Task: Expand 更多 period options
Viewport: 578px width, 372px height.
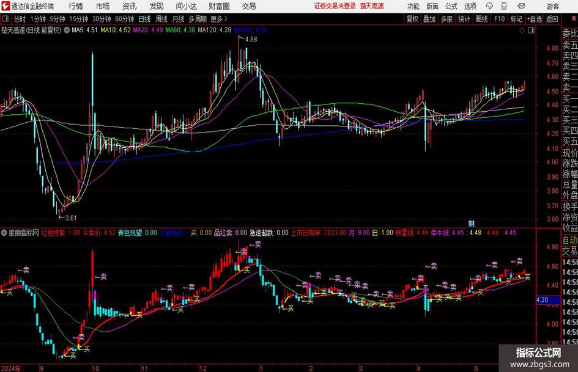Action: tap(219, 19)
